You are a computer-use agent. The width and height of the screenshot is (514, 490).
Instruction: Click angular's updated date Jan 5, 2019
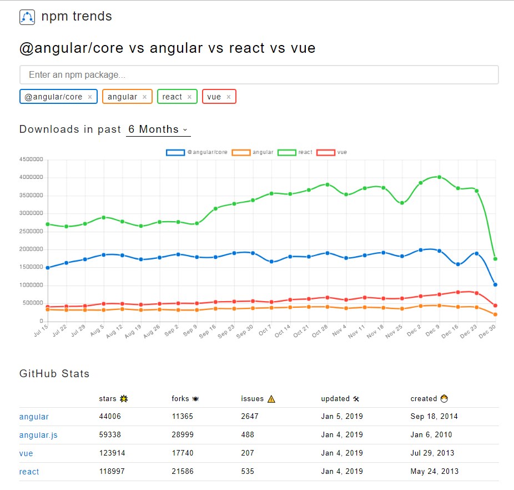pos(342,417)
